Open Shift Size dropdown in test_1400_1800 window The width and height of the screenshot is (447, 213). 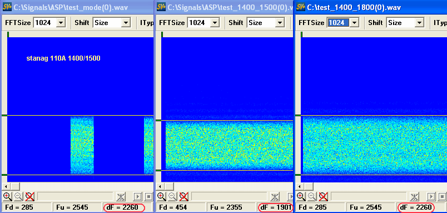click(419, 23)
